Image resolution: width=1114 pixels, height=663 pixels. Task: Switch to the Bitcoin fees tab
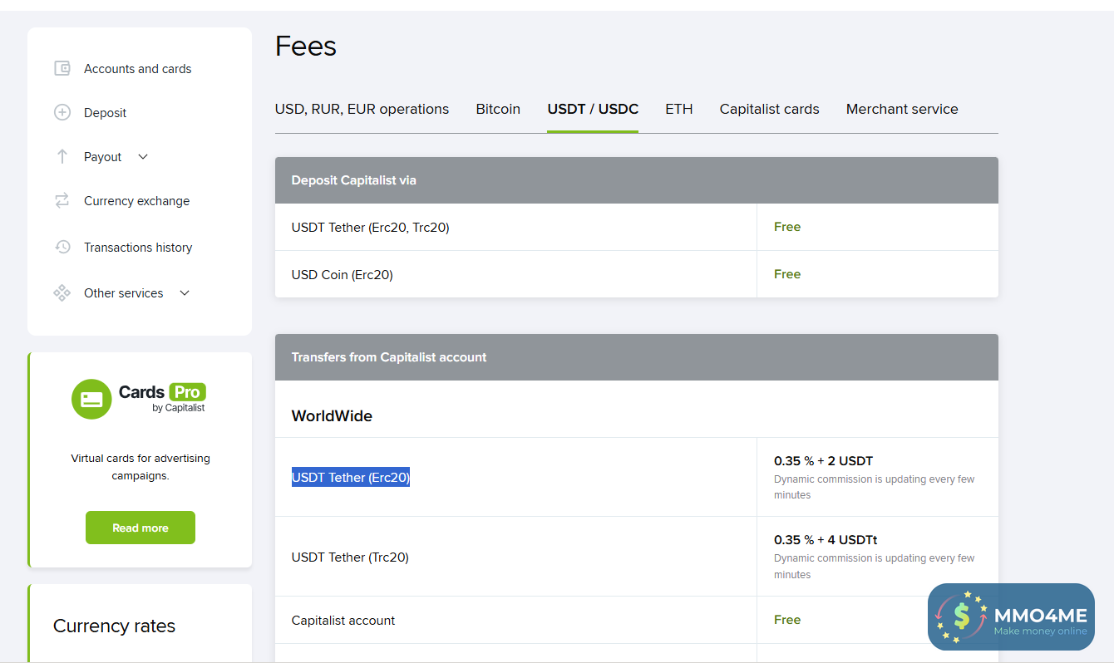(x=498, y=110)
